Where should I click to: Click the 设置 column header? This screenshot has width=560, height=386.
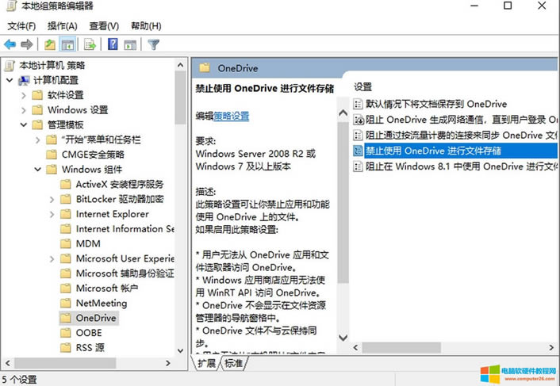coord(363,86)
